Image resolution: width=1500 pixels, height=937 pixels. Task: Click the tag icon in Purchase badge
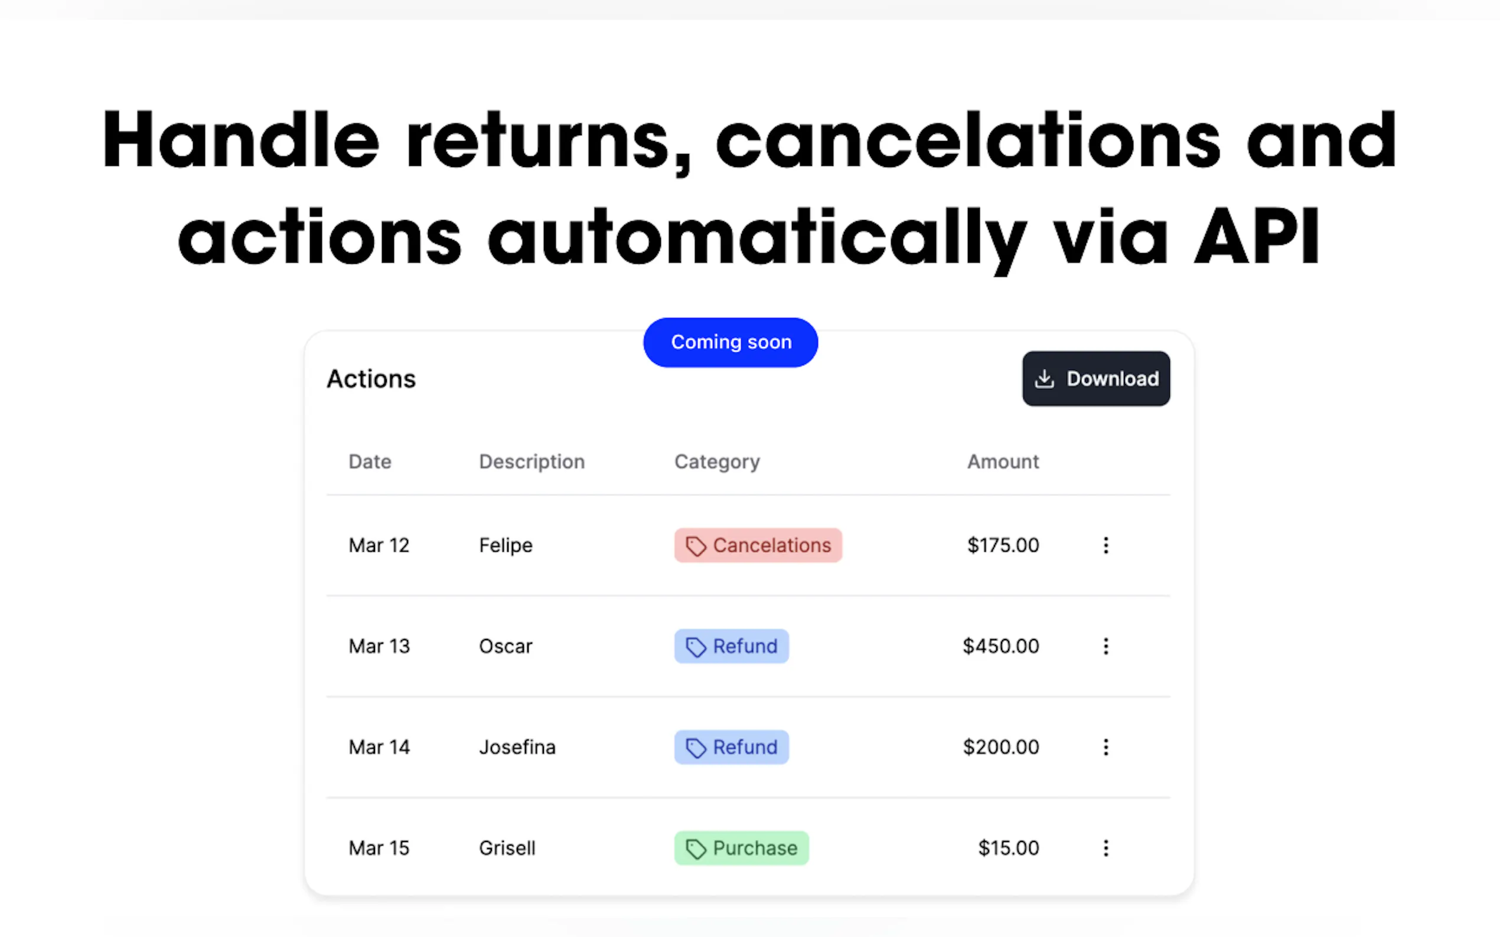(696, 849)
